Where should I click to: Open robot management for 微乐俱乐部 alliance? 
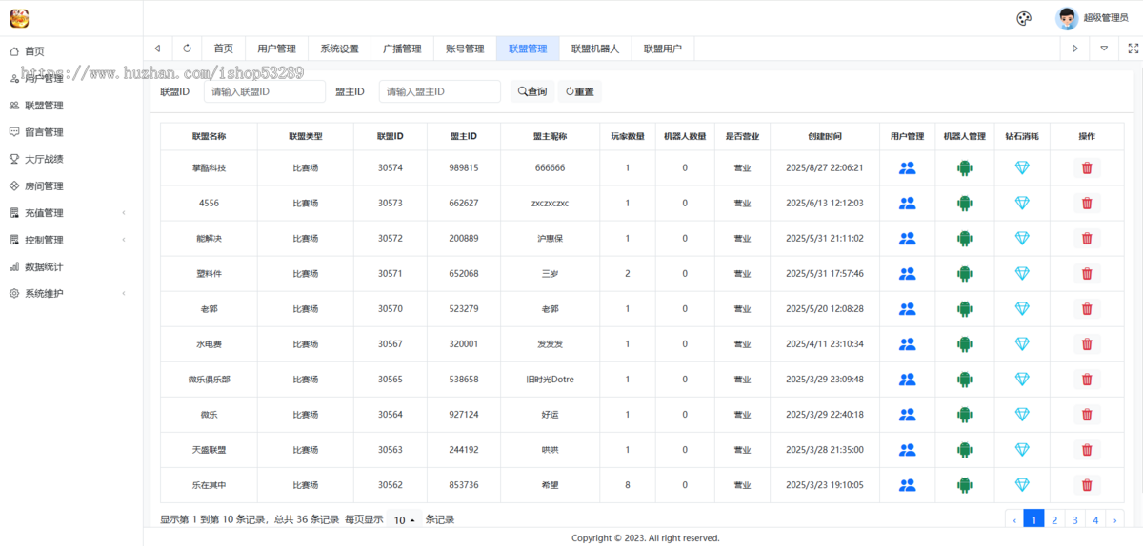pos(965,379)
